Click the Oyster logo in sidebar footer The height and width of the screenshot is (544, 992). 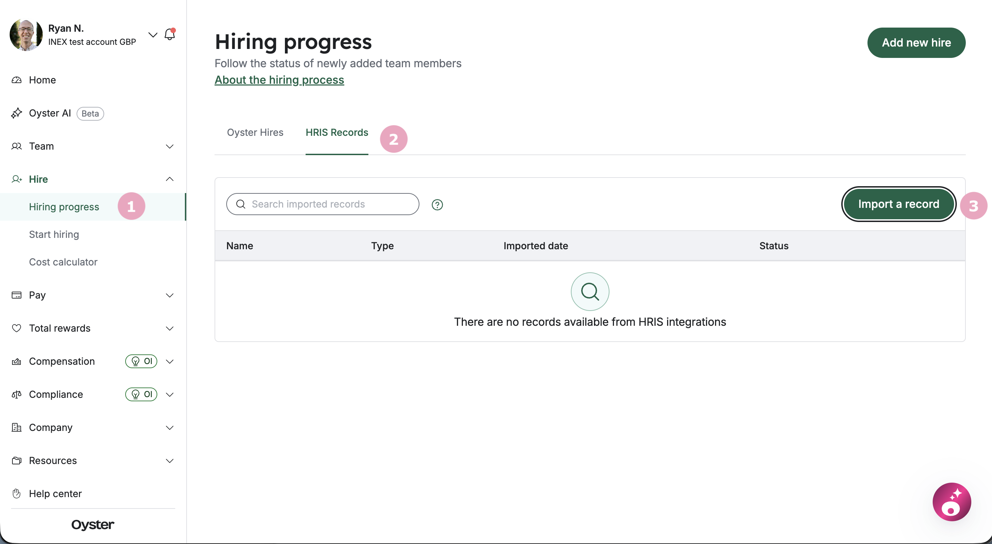93,525
